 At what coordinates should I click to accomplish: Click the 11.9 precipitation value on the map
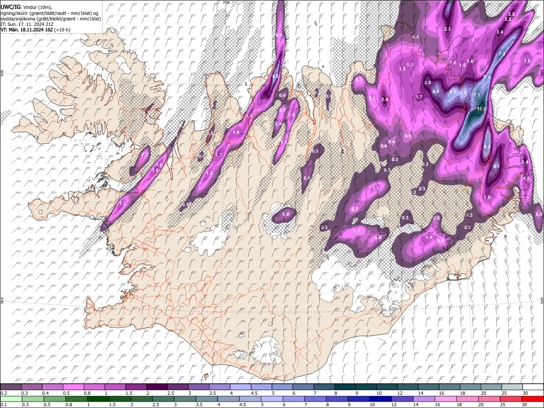pos(482,109)
